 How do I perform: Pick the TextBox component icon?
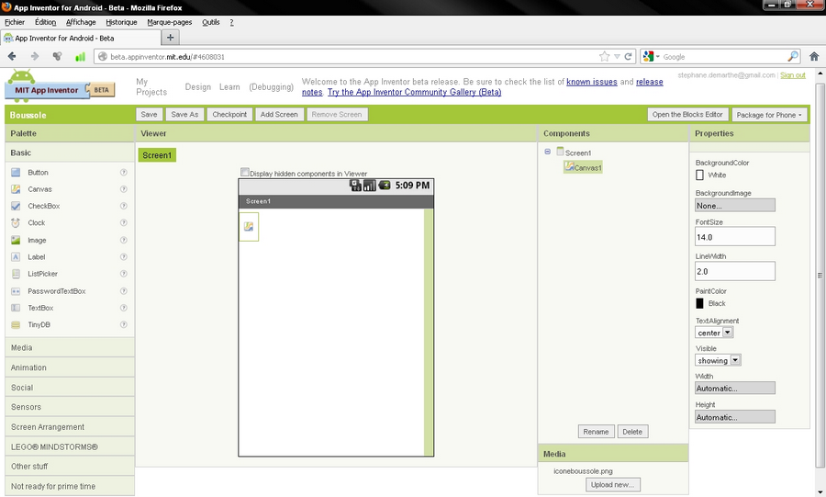click(x=16, y=308)
